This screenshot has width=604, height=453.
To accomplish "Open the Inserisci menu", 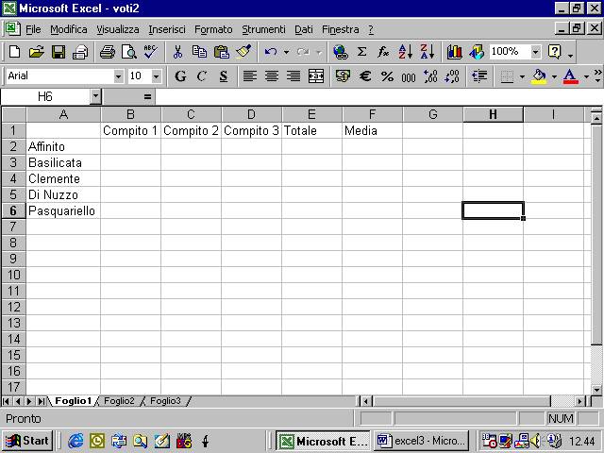I will click(x=167, y=29).
